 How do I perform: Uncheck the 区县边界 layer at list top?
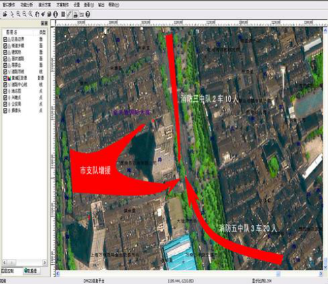5,39
